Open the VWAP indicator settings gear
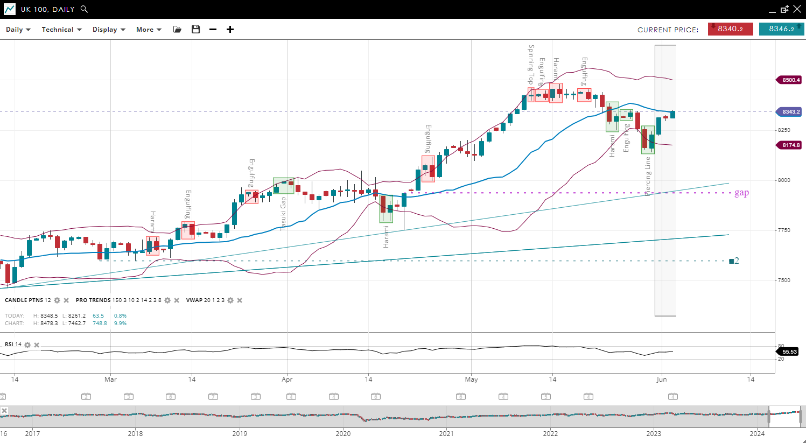Viewport: 806px width, 443px height. pyautogui.click(x=230, y=300)
